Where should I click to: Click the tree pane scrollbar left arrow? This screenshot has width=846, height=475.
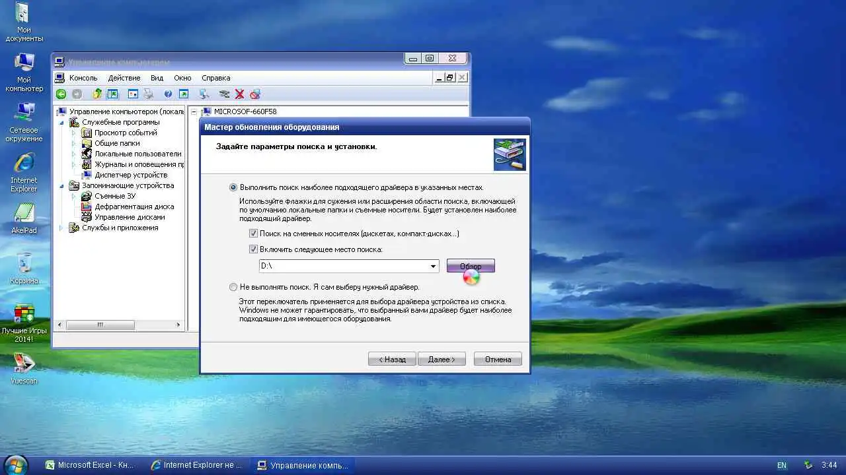(60, 325)
